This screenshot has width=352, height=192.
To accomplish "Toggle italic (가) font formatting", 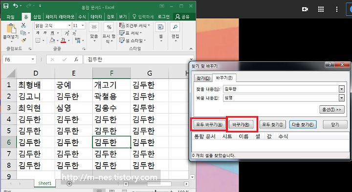I will point(45,33).
